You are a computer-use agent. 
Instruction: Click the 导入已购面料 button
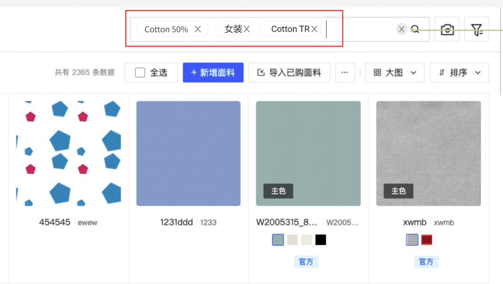[289, 72]
